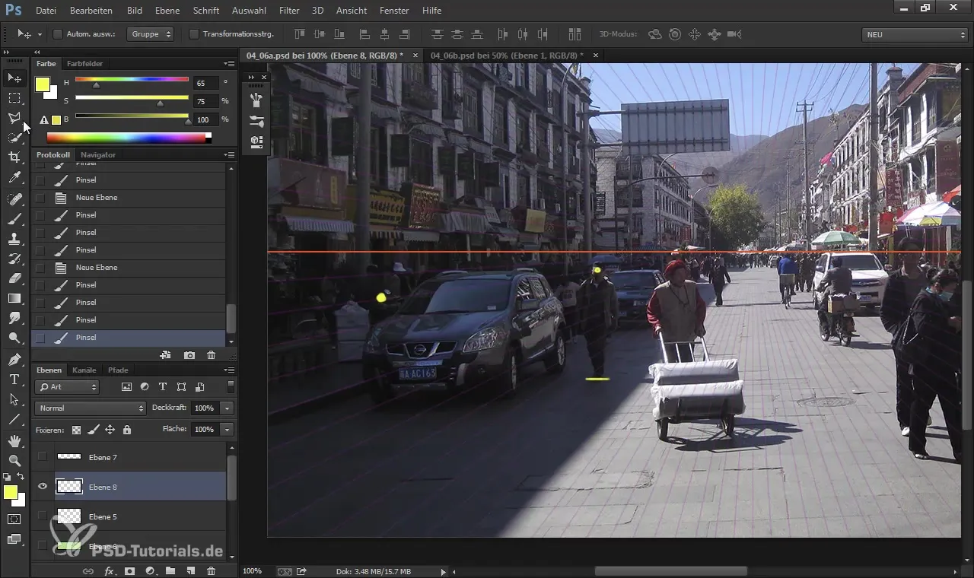Toggle layer filtering switch
The width and height of the screenshot is (974, 578).
coord(231,387)
